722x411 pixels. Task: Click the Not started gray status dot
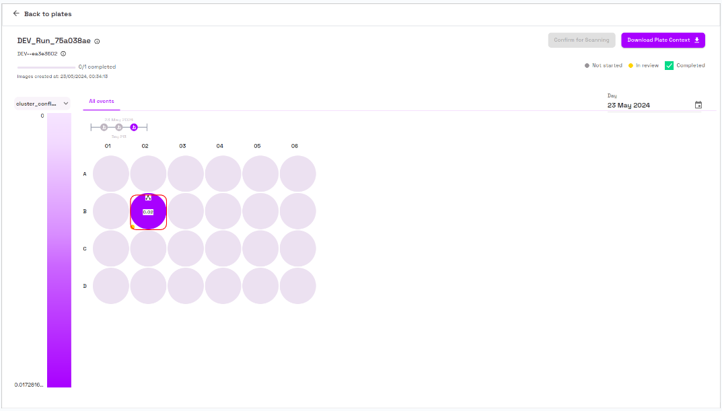[x=587, y=66]
